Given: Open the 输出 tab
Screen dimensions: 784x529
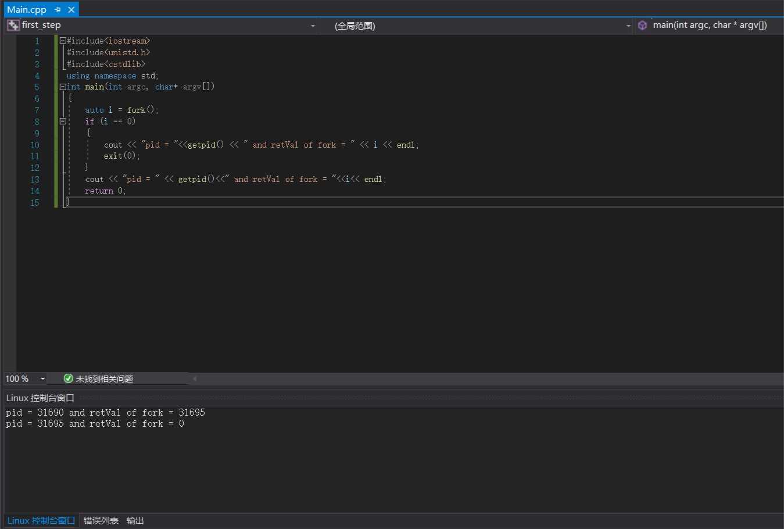Looking at the screenshot, I should tap(135, 520).
